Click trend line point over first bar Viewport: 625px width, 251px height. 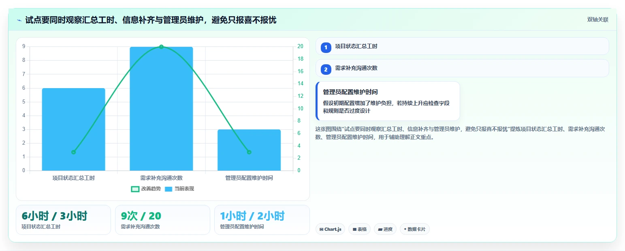pyautogui.click(x=73, y=152)
